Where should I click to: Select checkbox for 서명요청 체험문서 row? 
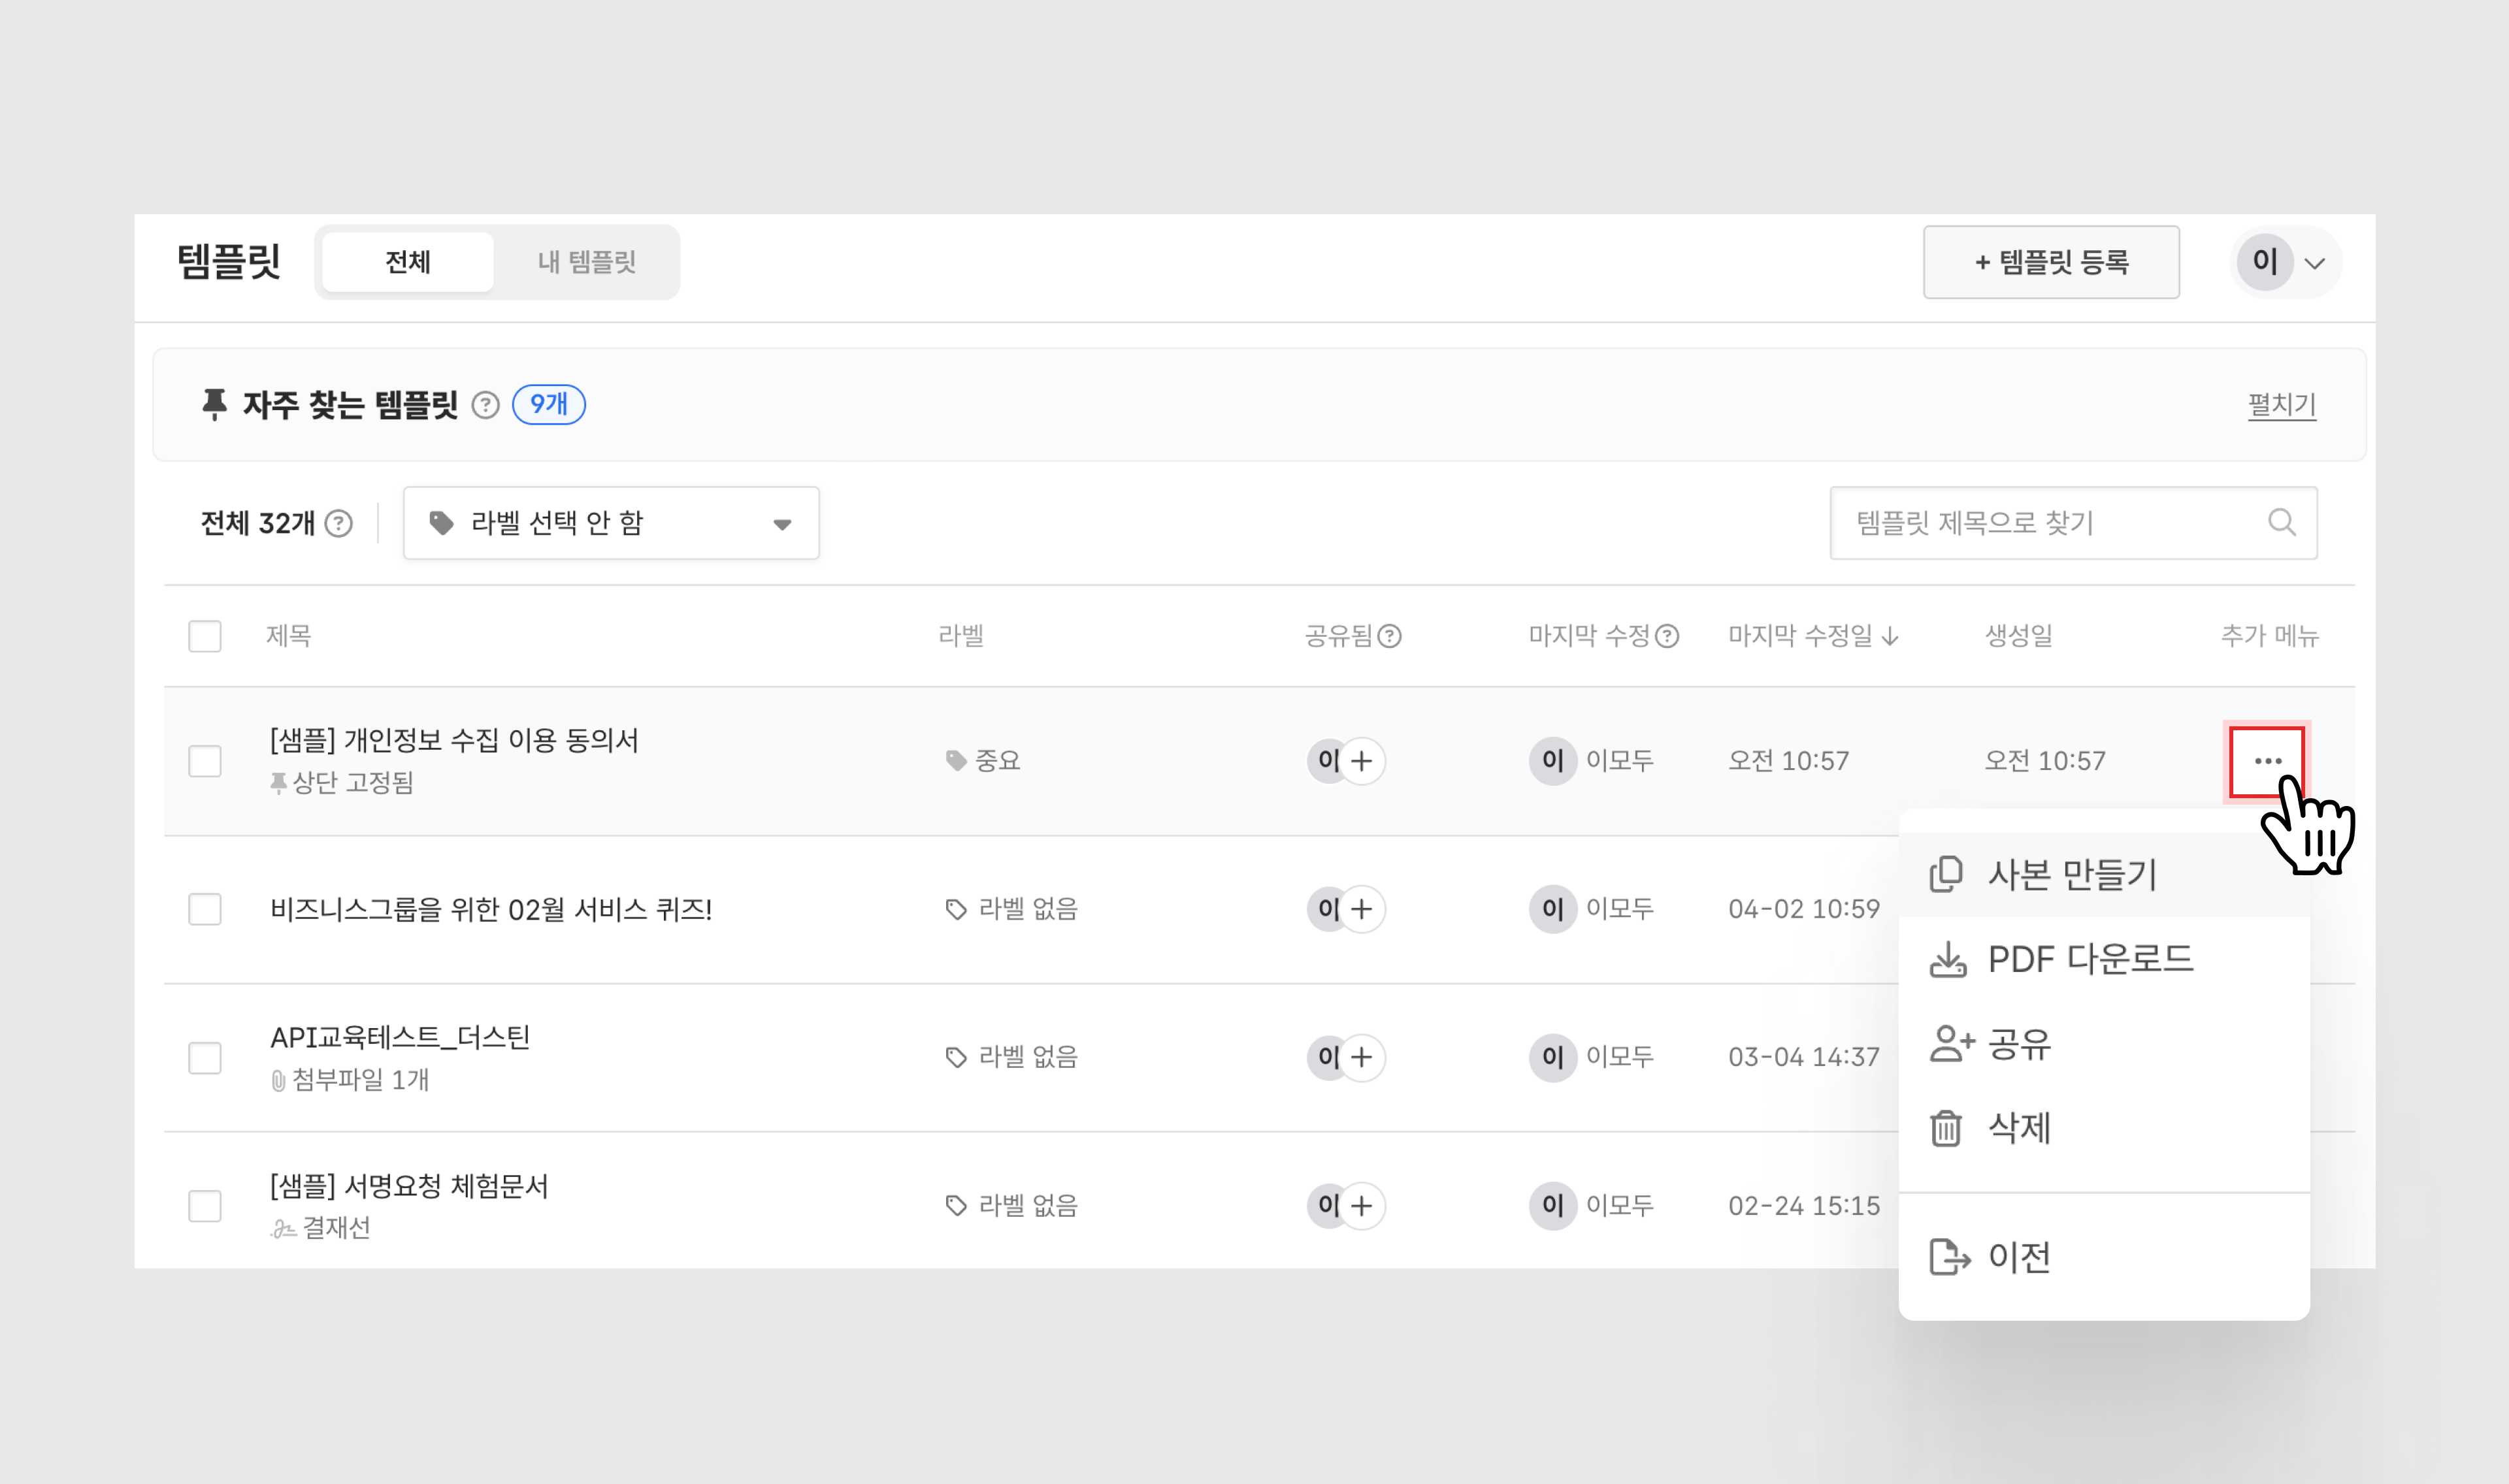point(205,1206)
